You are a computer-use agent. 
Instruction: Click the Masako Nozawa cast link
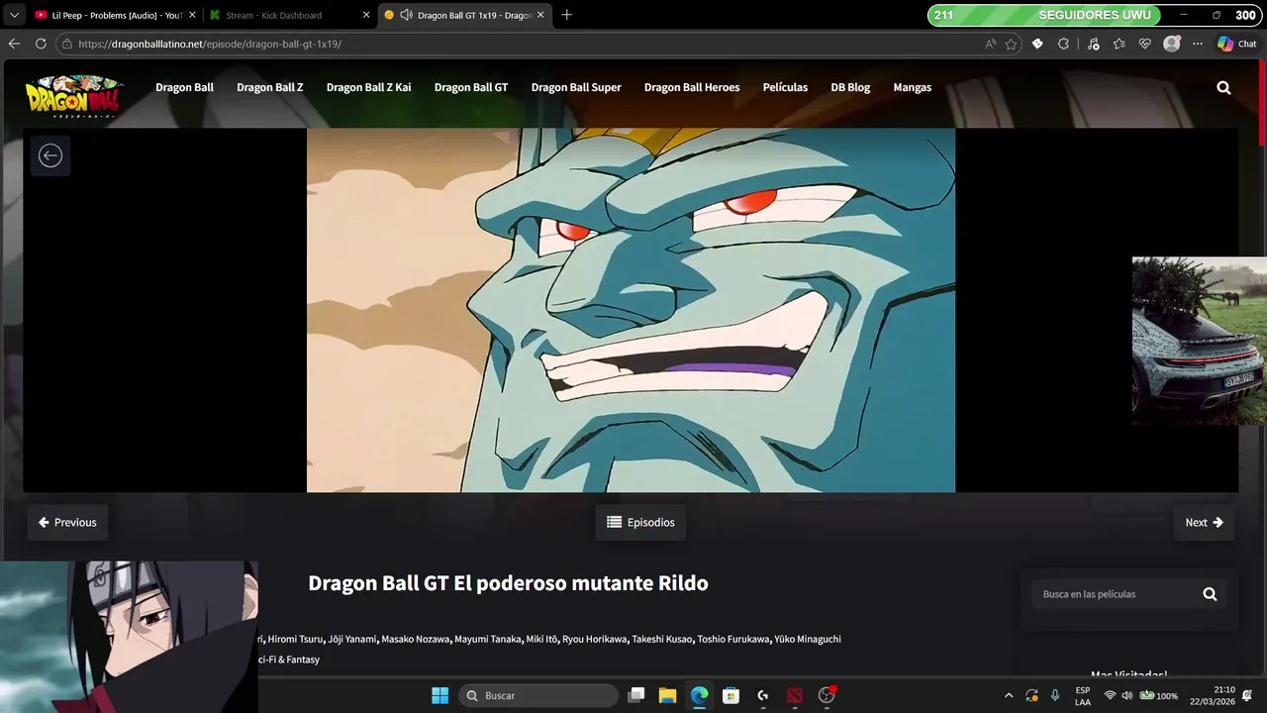click(x=416, y=639)
